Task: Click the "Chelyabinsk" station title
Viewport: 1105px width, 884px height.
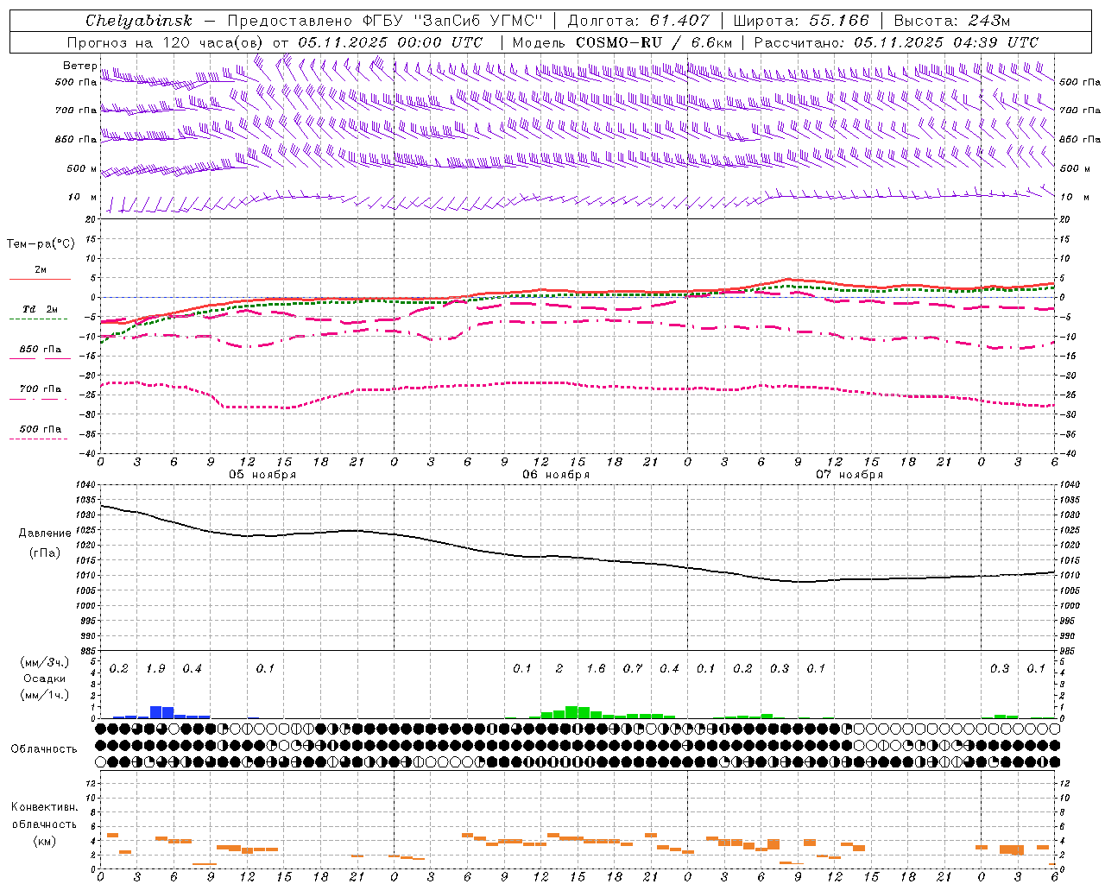Action: point(138,21)
